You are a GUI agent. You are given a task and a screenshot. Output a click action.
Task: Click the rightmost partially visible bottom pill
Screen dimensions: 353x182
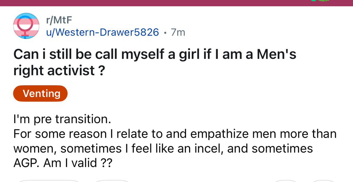323,181
